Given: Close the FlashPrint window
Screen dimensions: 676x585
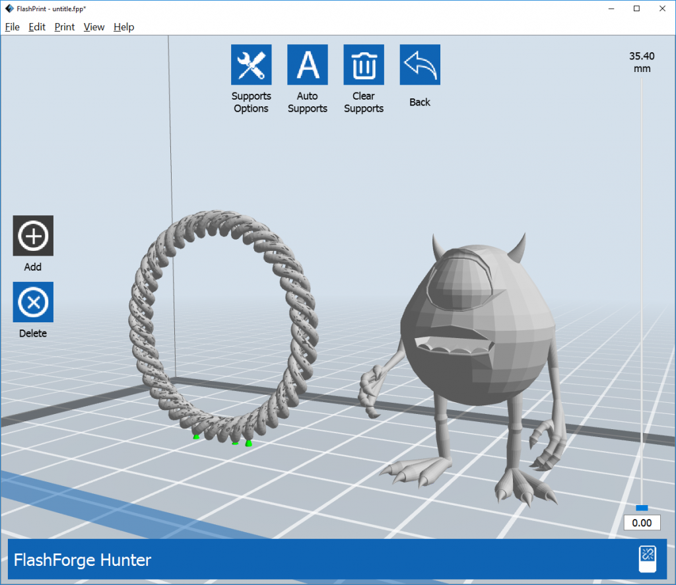Looking at the screenshot, I should click(x=663, y=9).
